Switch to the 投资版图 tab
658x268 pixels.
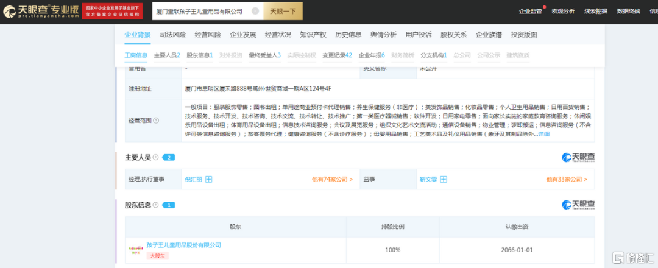click(524, 35)
